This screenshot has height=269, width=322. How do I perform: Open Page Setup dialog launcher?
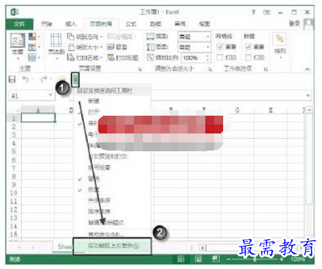tap(140, 69)
